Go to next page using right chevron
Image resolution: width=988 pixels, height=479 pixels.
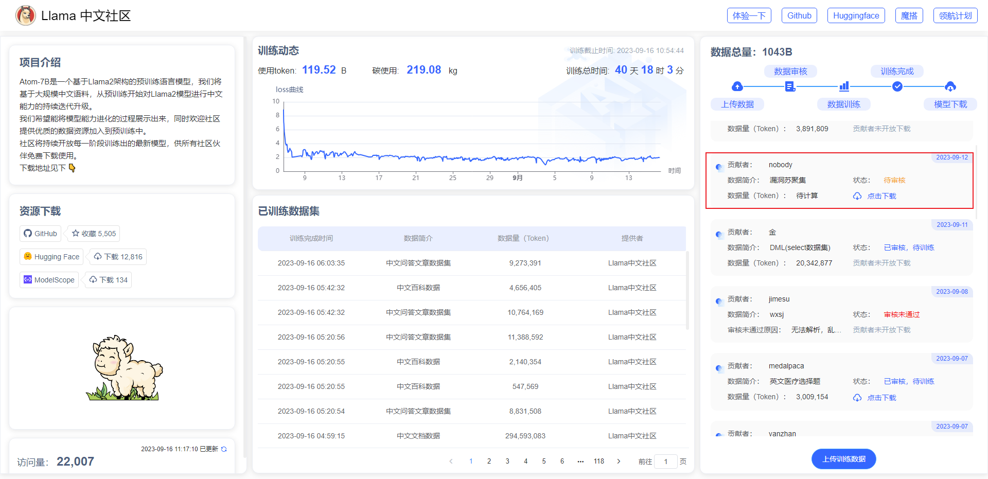619,462
